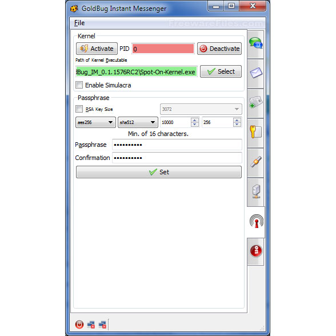Enable Simulacra checkbox
336x336 pixels.
[x=79, y=85]
